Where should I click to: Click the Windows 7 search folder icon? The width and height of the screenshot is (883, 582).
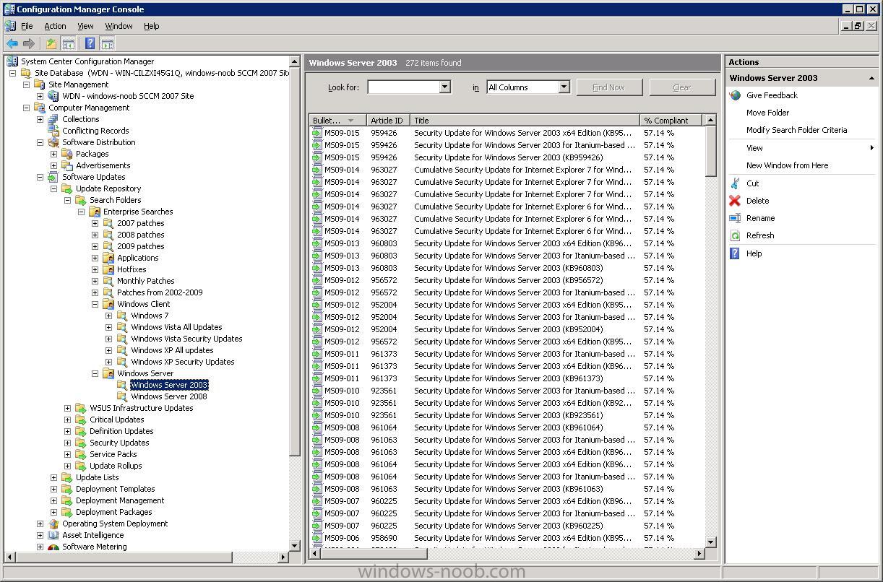[x=122, y=316]
